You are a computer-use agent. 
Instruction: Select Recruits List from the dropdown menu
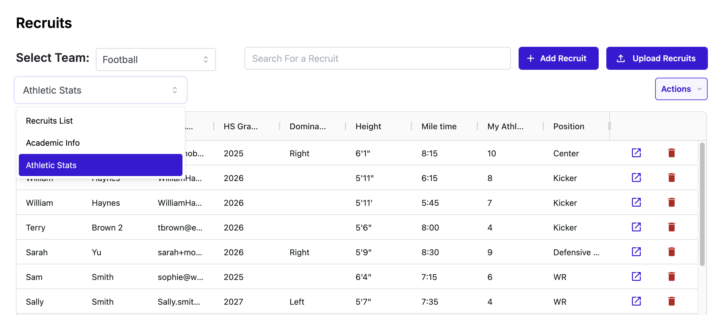(x=49, y=121)
